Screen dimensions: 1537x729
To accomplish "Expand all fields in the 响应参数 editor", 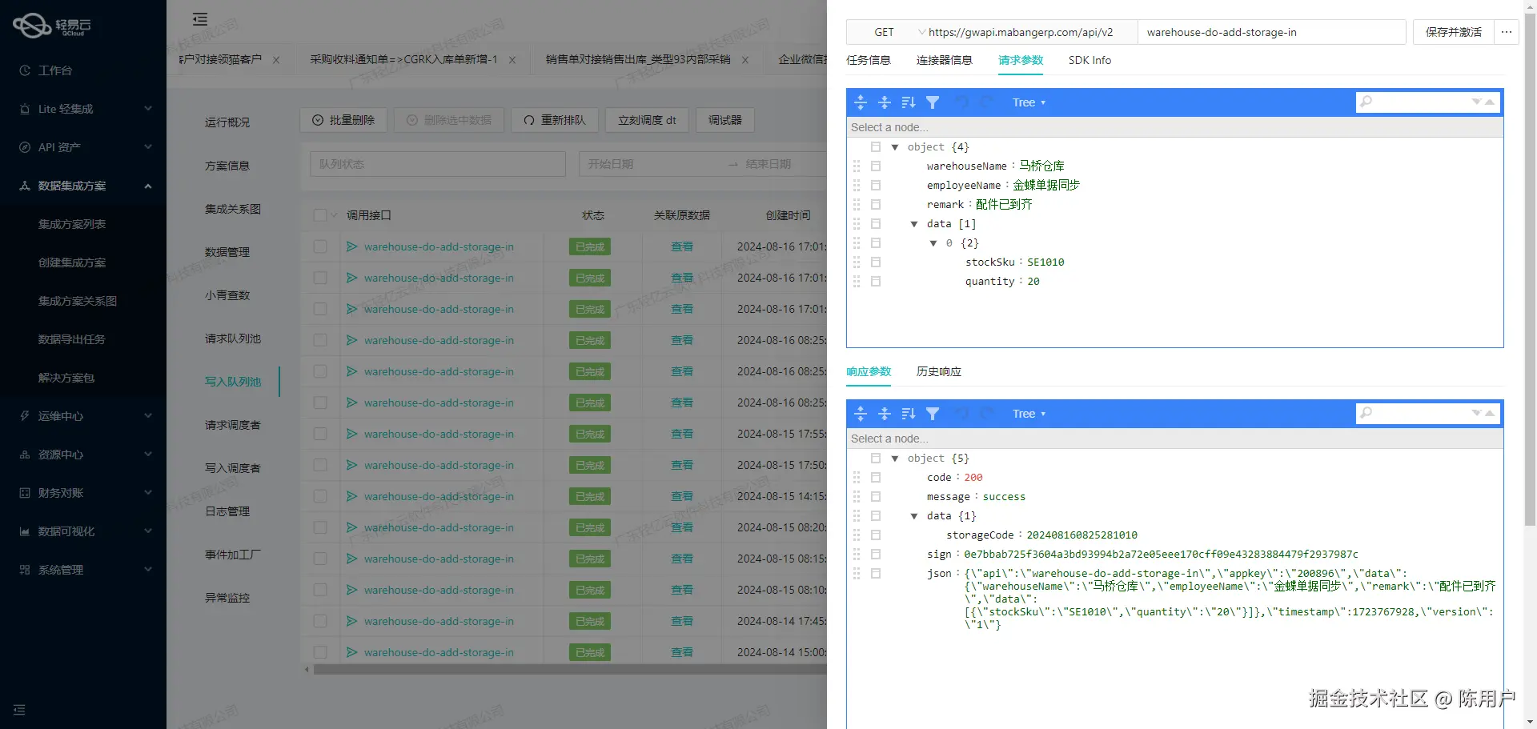I will (861, 414).
